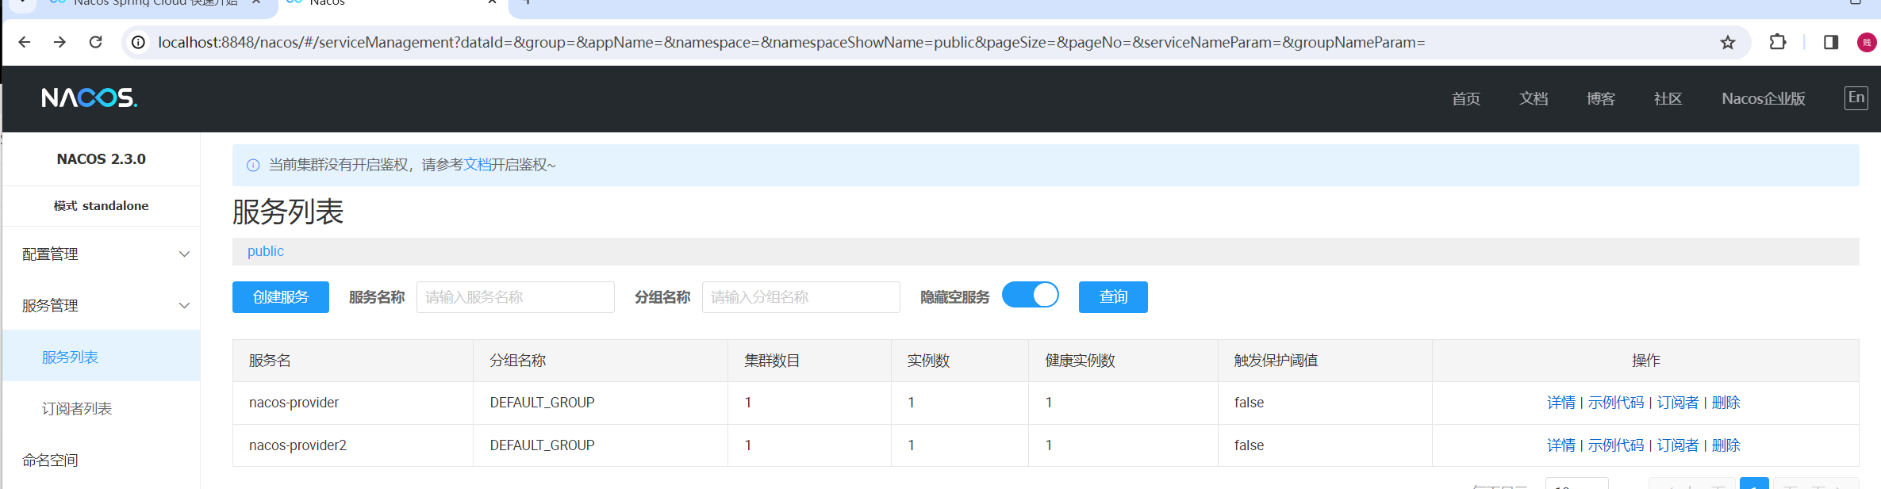Click the NACOS logo
The image size is (1881, 489).
90,97
